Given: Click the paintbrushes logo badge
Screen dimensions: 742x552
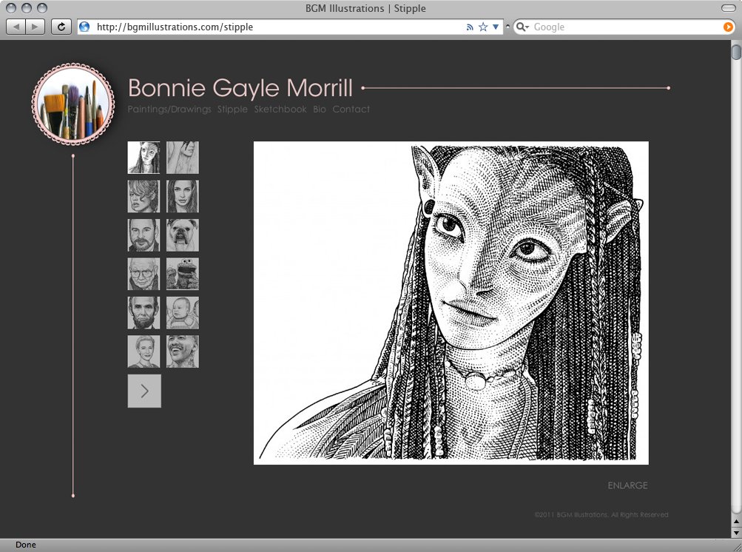Looking at the screenshot, I should pos(73,104).
